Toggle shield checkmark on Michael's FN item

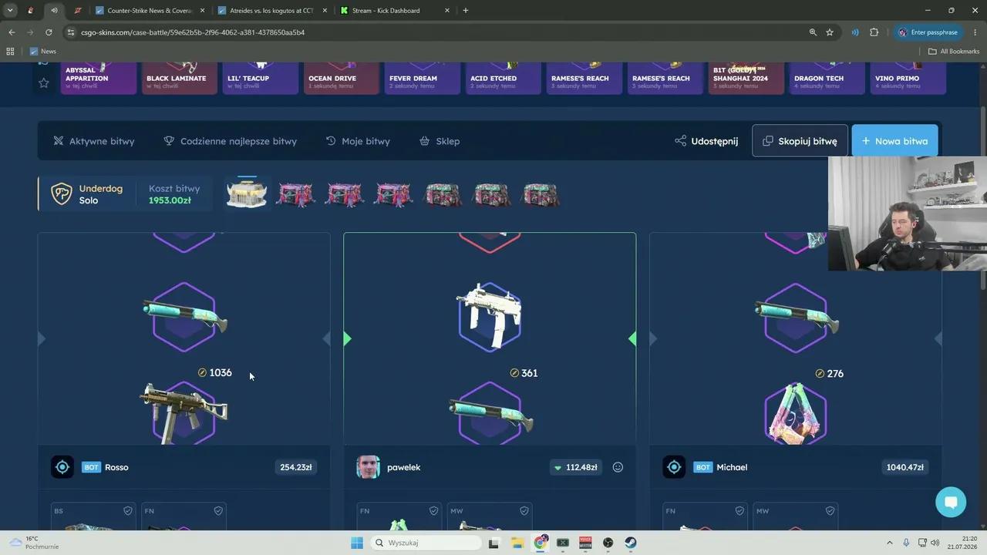pos(739,510)
